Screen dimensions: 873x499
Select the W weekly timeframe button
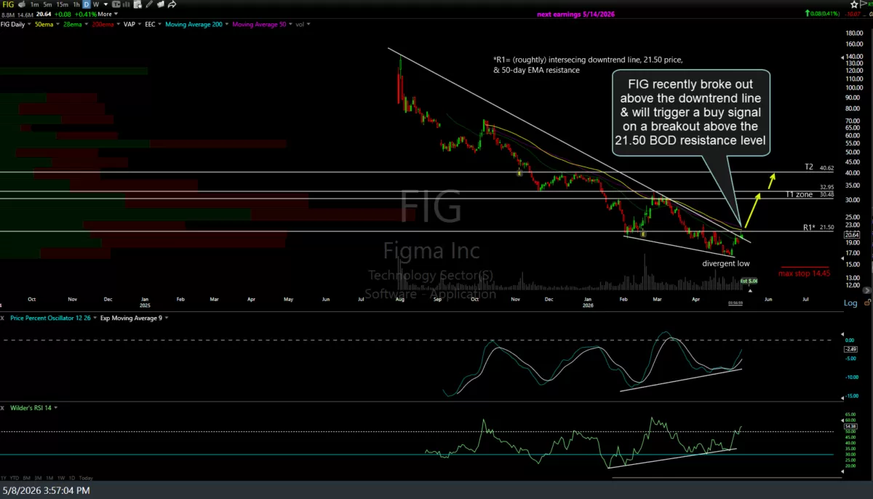pos(95,4)
